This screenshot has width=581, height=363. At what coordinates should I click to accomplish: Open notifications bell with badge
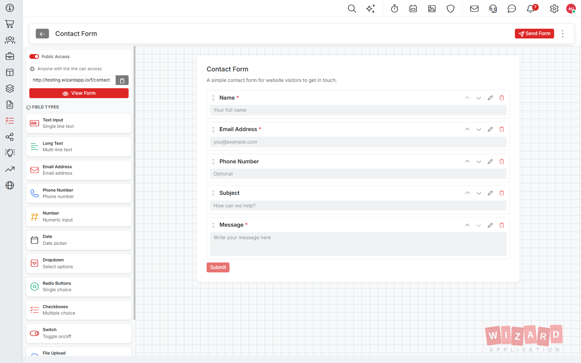click(531, 8)
